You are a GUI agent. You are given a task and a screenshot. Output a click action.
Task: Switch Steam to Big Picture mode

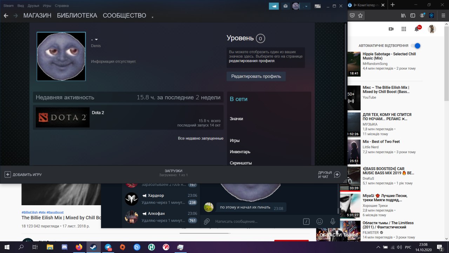(317, 6)
